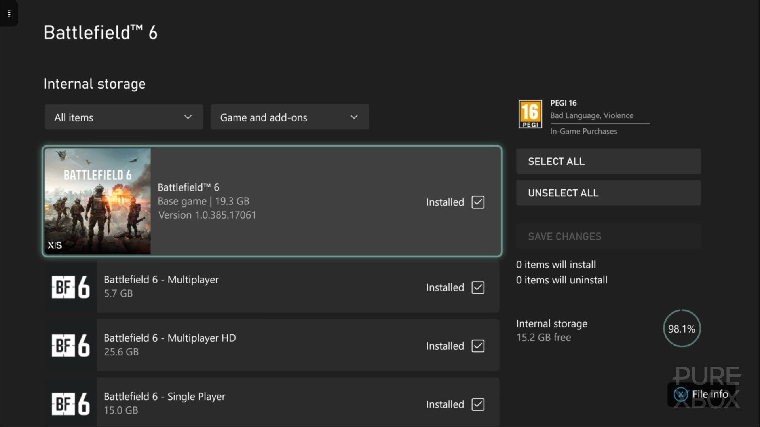Toggle the Multiplayer installed checkbox
Screen dimensions: 760x427
pyautogui.click(x=478, y=287)
